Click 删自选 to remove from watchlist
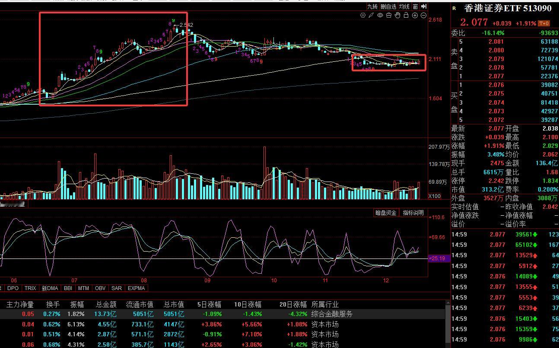The height and width of the screenshot is (348, 559). (x=388, y=6)
